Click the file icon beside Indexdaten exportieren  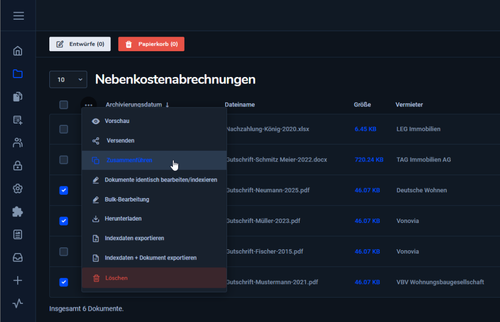point(96,238)
